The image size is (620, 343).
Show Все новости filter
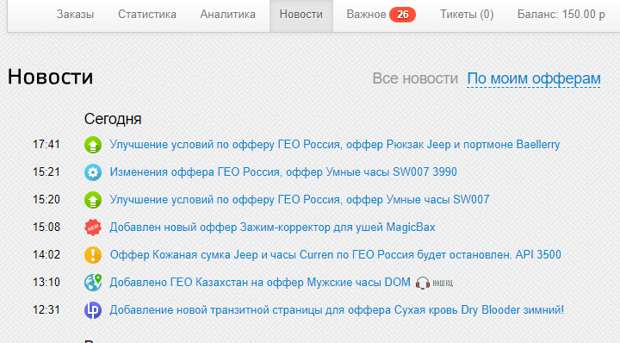click(x=415, y=78)
